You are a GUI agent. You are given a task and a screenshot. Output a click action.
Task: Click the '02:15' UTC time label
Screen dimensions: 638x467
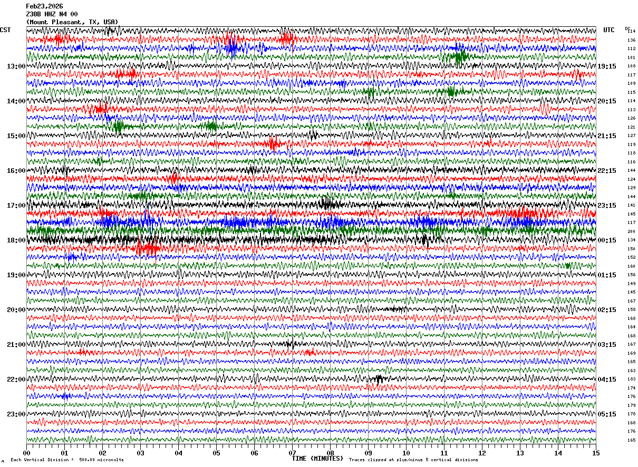point(607,310)
